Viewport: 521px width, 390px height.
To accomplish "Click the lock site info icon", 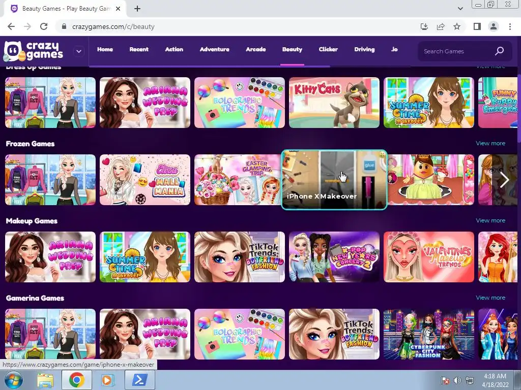I will [64, 26].
